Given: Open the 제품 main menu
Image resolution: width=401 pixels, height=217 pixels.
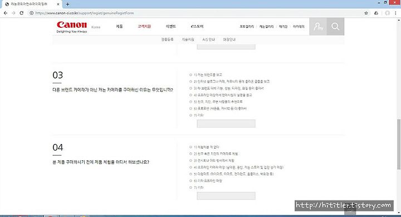Looking at the screenshot, I should click(119, 26).
